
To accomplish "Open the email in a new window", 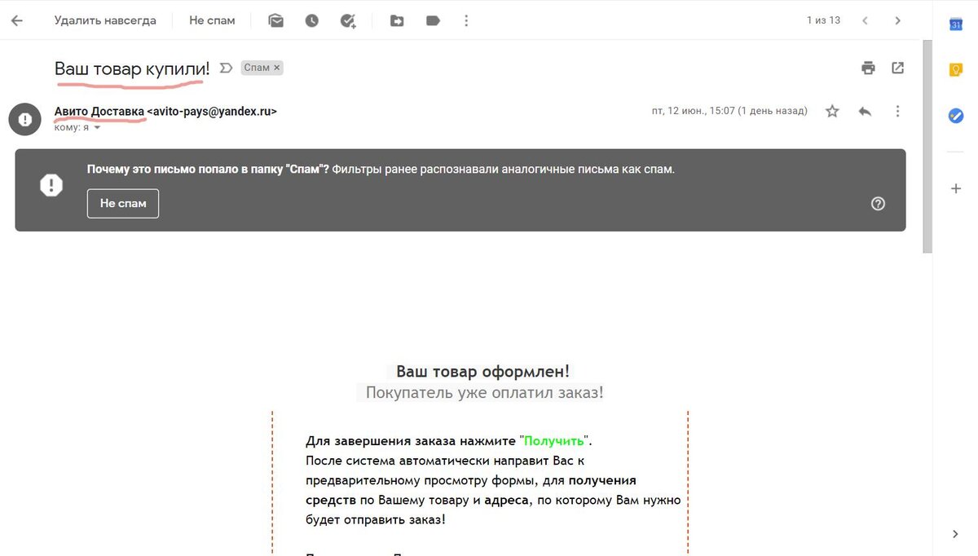I will (x=897, y=68).
